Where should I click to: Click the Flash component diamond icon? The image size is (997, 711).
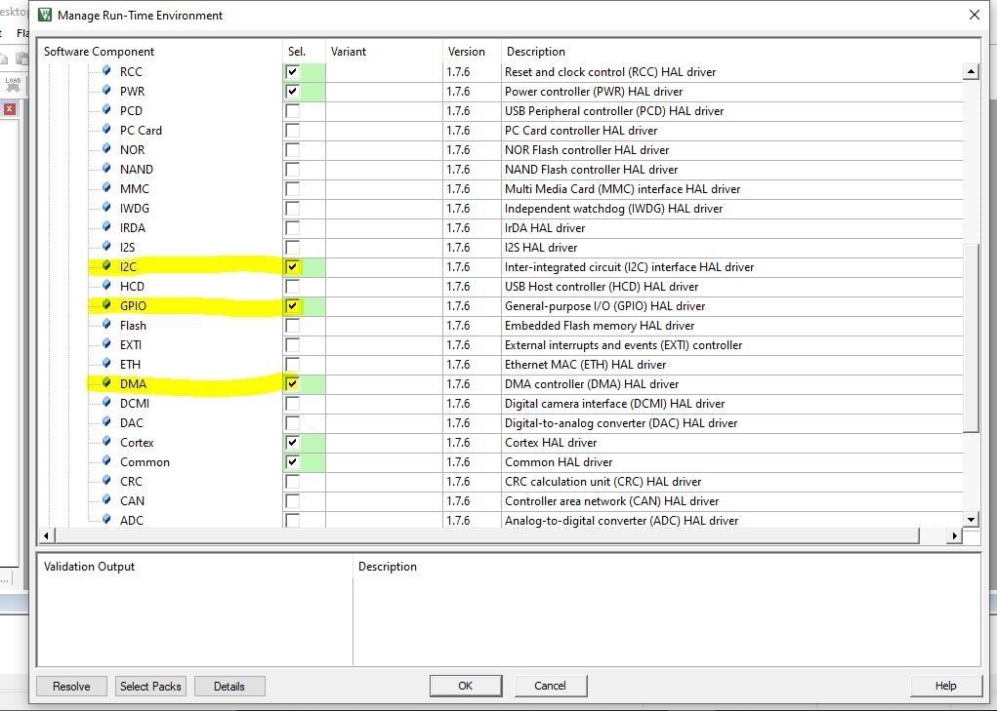coord(106,325)
